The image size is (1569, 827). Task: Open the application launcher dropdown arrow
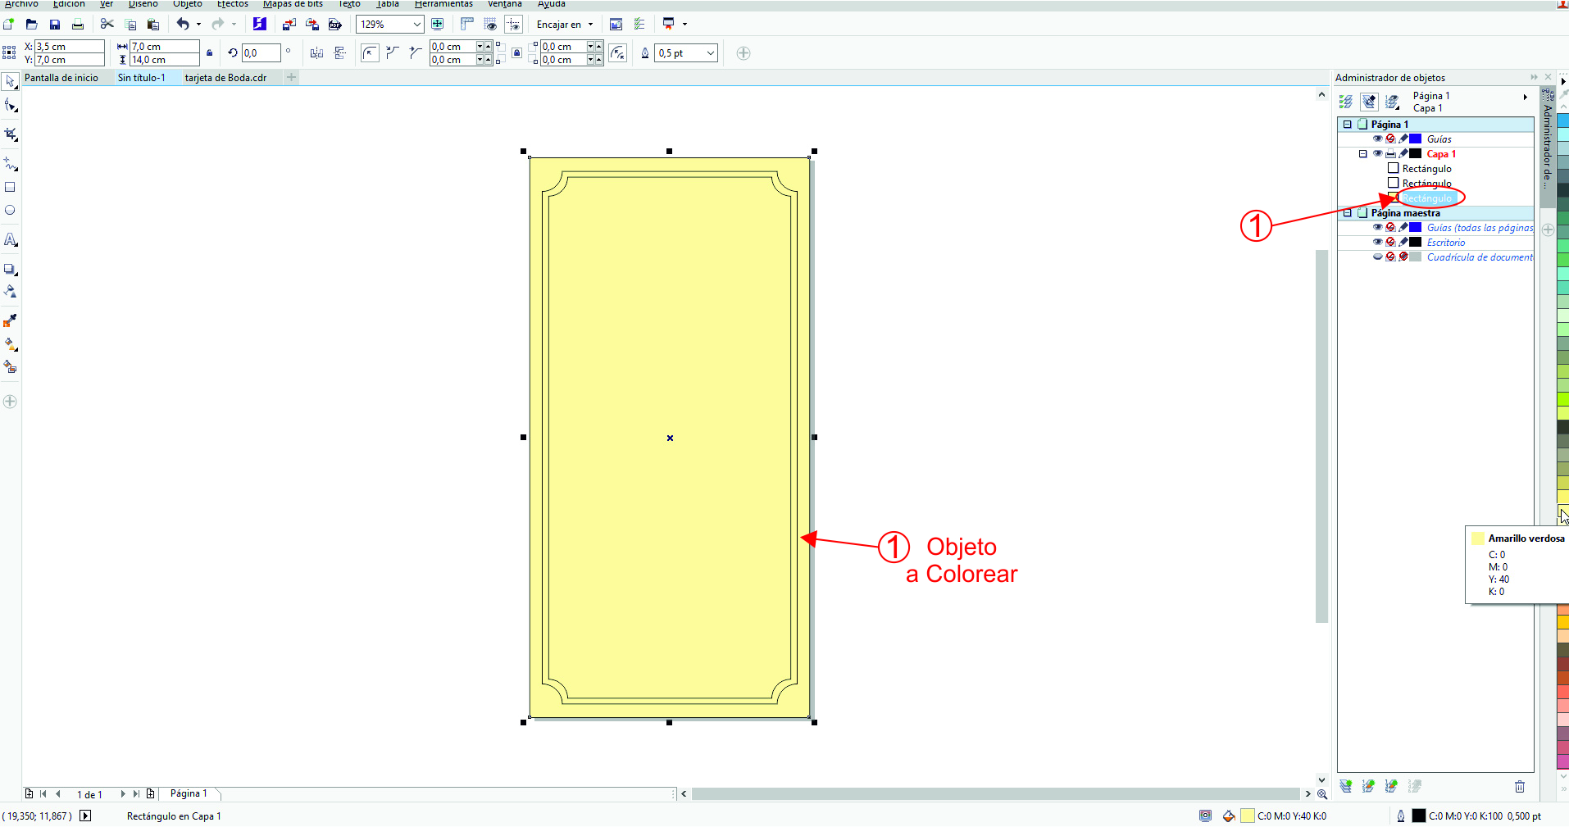pos(684,25)
